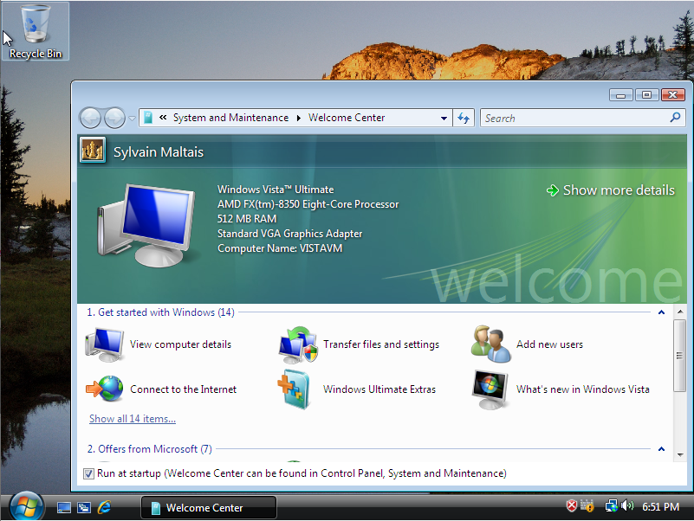Click the View computer details icon
The height and width of the screenshot is (521, 694).
(x=105, y=345)
